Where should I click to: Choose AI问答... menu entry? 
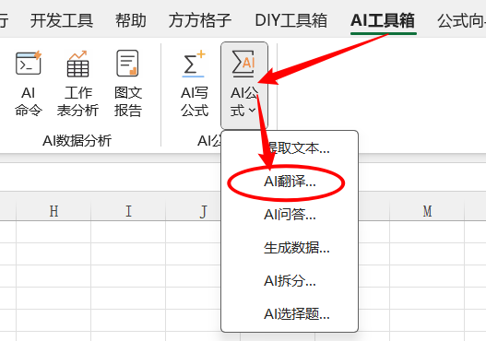[x=290, y=215]
